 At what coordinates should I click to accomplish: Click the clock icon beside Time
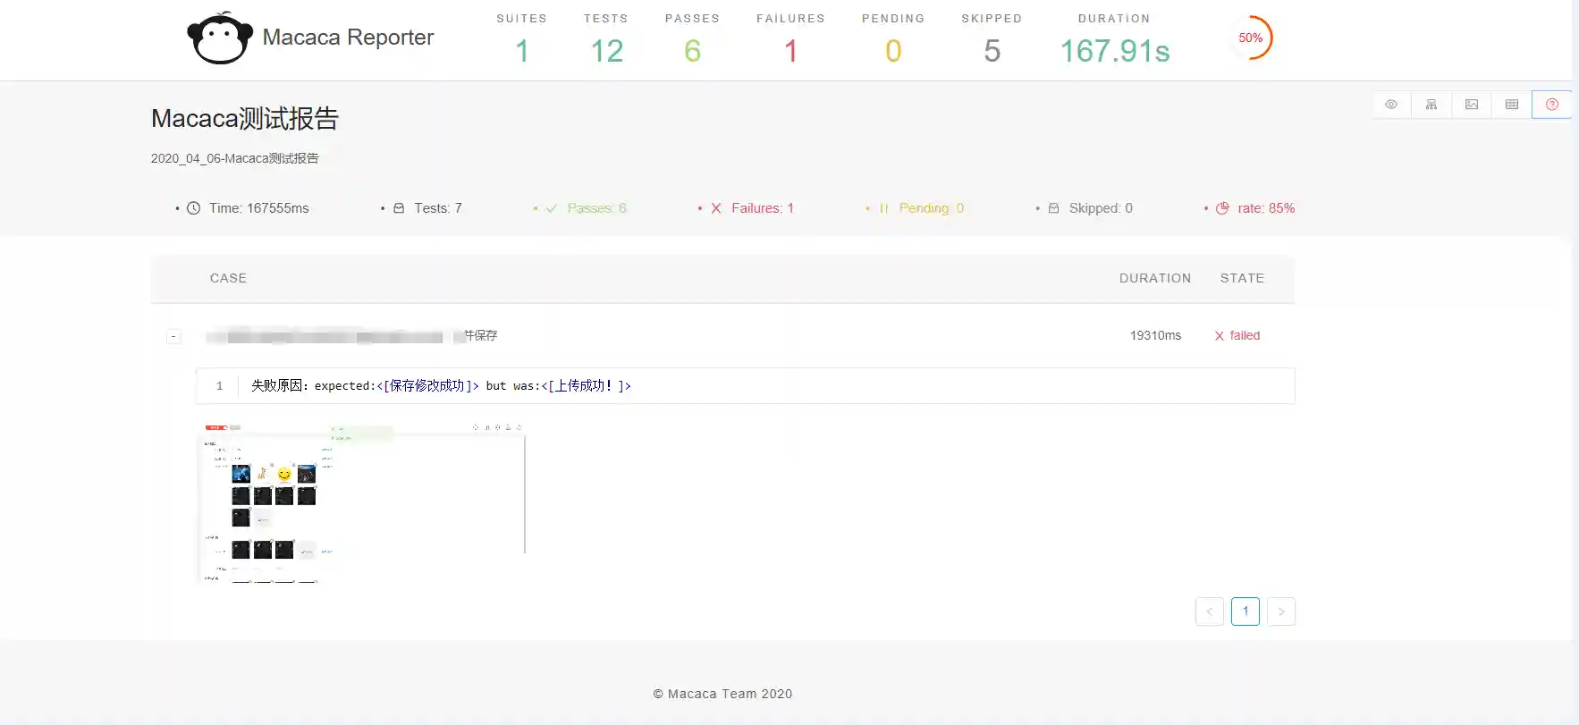tap(193, 208)
